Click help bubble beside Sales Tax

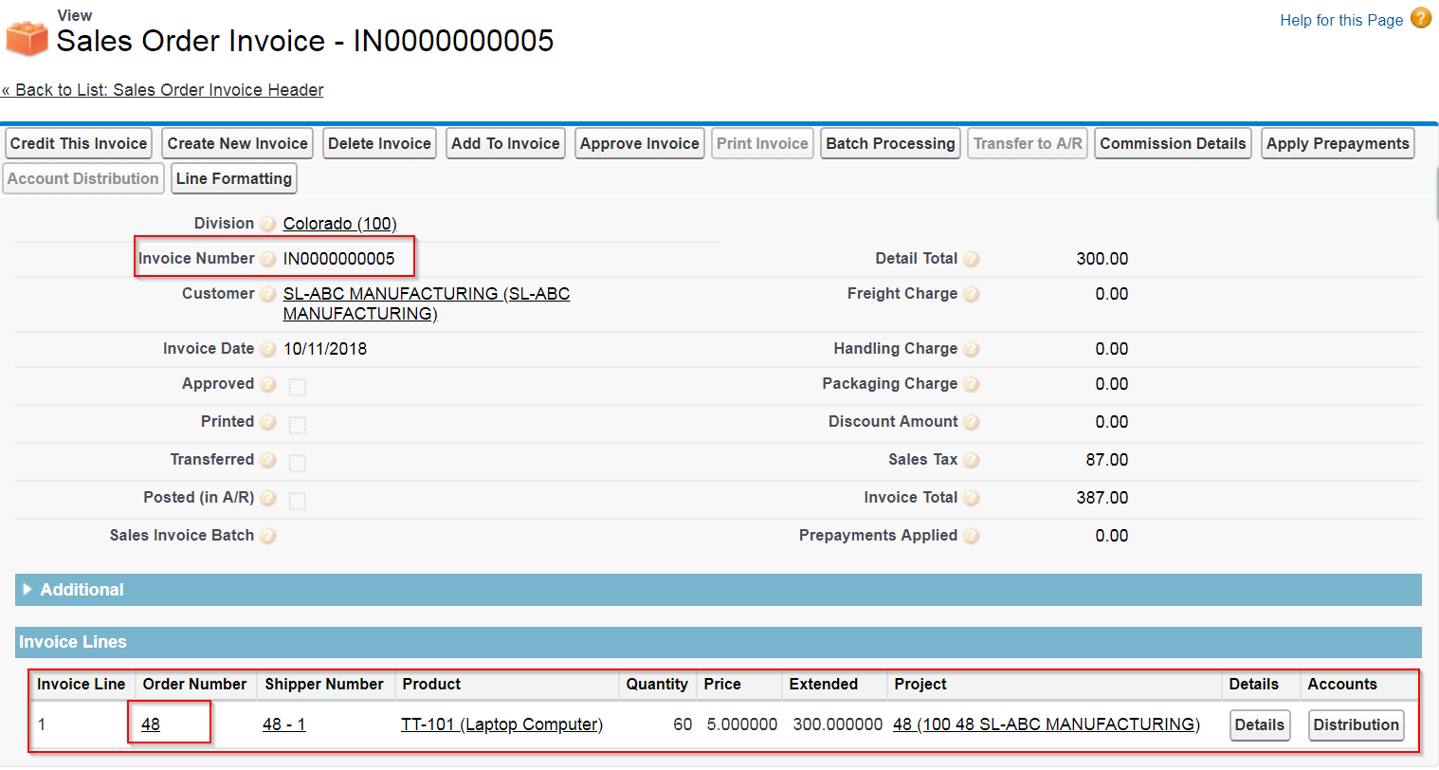[972, 460]
